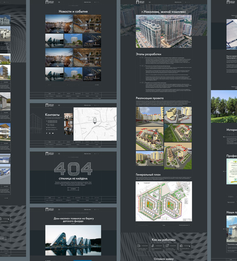This screenshot has width=237, height=261.
Task: Open Instagram icon on contacts page
Action: 50,133
